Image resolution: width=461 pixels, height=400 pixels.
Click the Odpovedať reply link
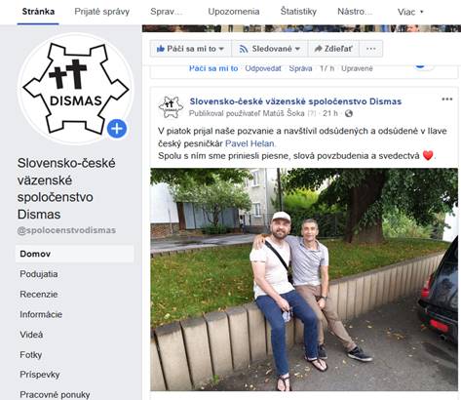click(x=263, y=68)
